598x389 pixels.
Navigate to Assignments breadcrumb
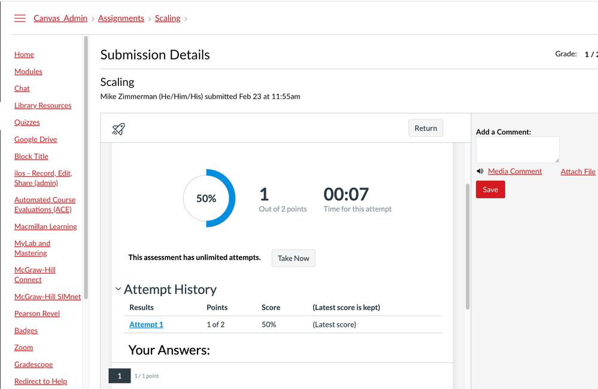121,19
